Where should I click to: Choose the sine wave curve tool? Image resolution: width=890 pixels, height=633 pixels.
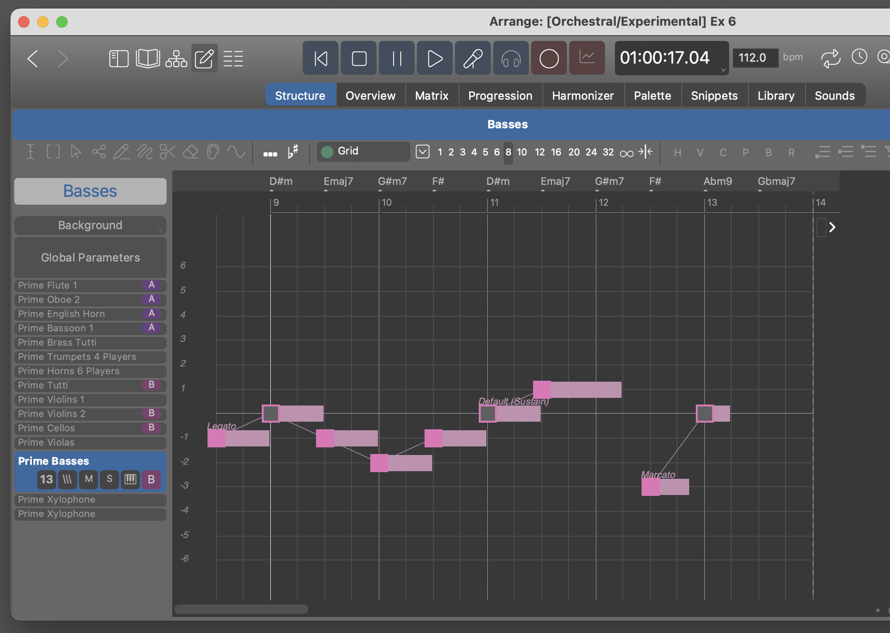(236, 152)
